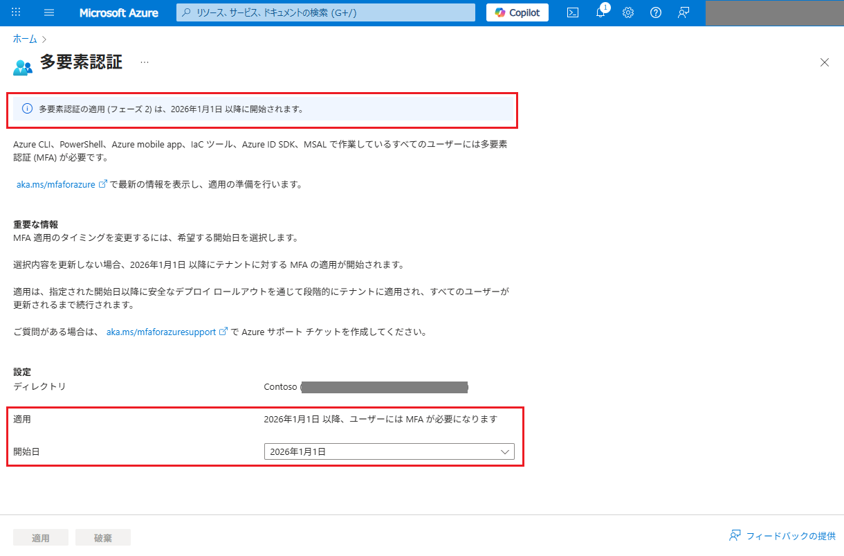Go to ホーム breadcrumb
The height and width of the screenshot is (556, 844).
[25, 39]
